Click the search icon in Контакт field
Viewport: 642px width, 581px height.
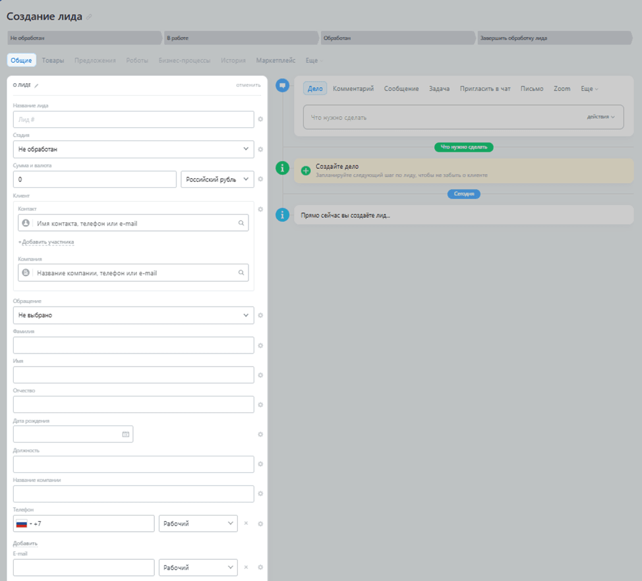241,223
